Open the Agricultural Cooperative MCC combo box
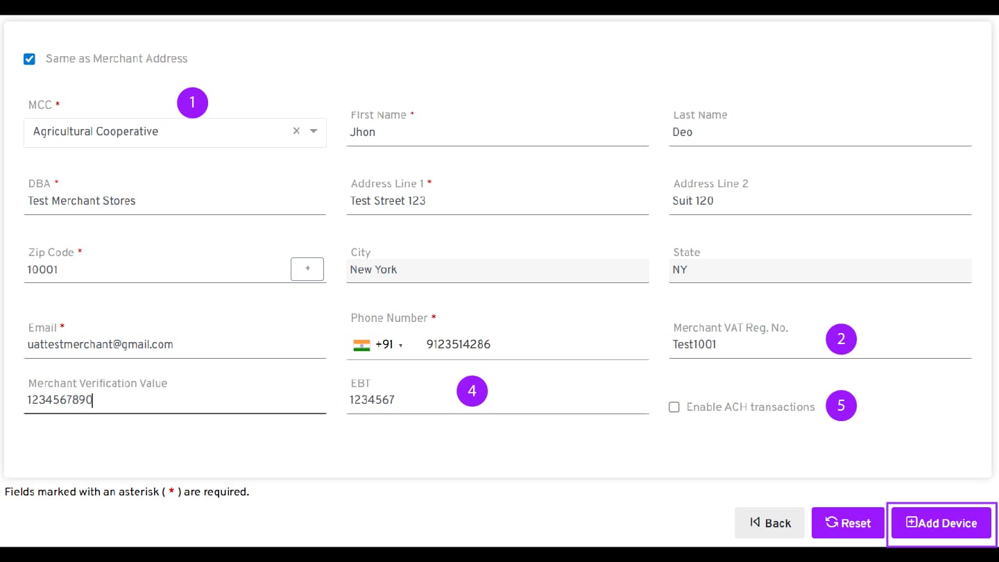Image resolution: width=999 pixels, height=562 pixels. click(160, 132)
